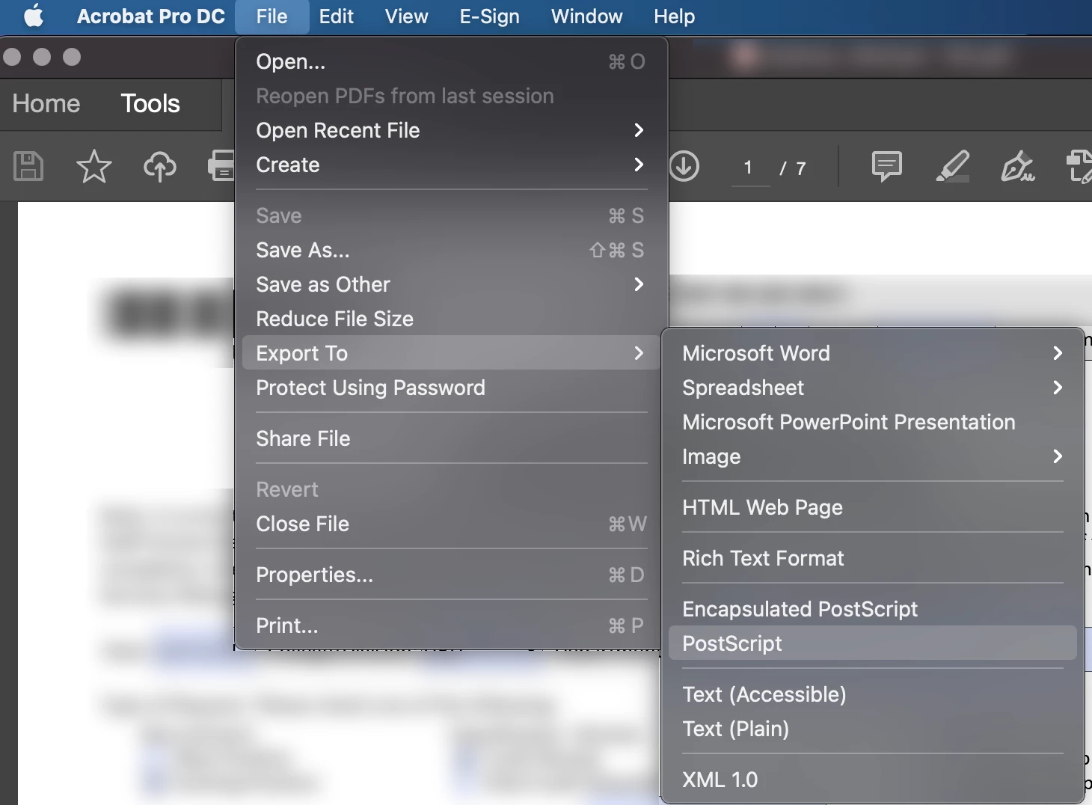The image size is (1092, 805).
Task: Expand the Export To submenu
Action: tap(451, 353)
